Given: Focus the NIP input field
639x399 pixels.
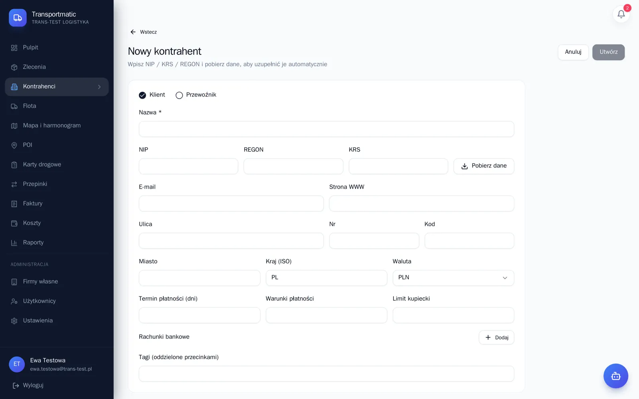Looking at the screenshot, I should [x=189, y=166].
